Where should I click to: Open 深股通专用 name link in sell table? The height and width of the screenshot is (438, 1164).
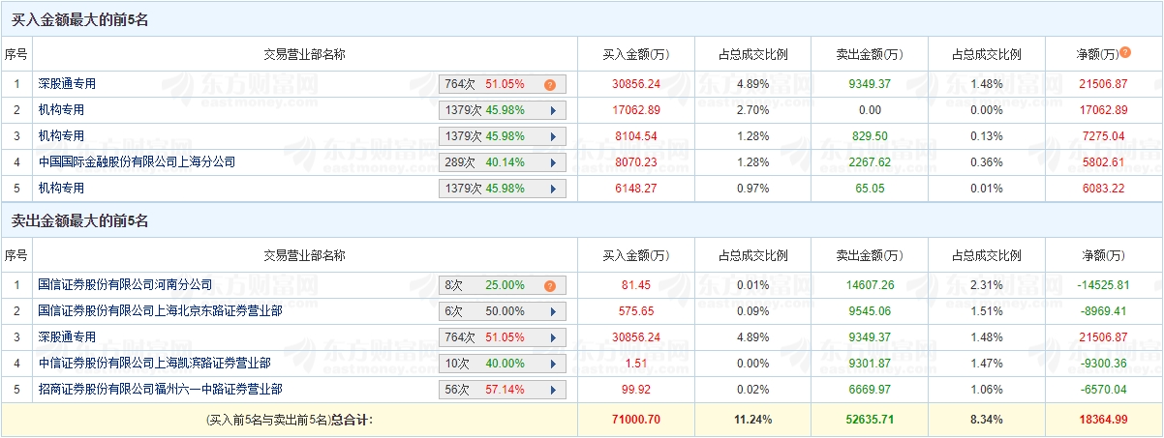pos(67,337)
